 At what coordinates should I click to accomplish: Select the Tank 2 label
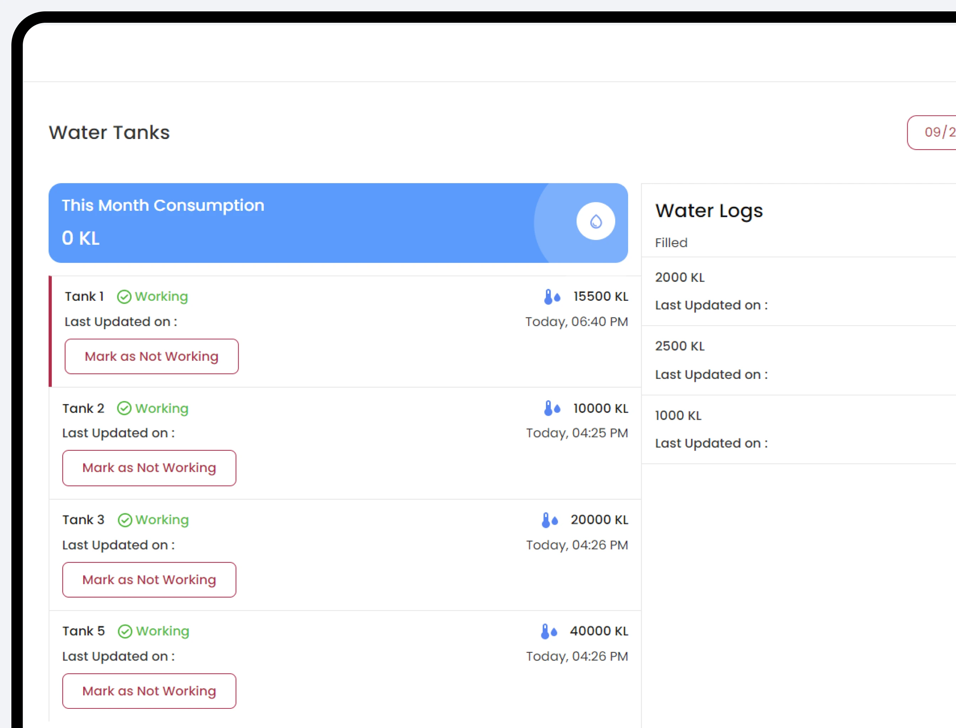(83, 408)
